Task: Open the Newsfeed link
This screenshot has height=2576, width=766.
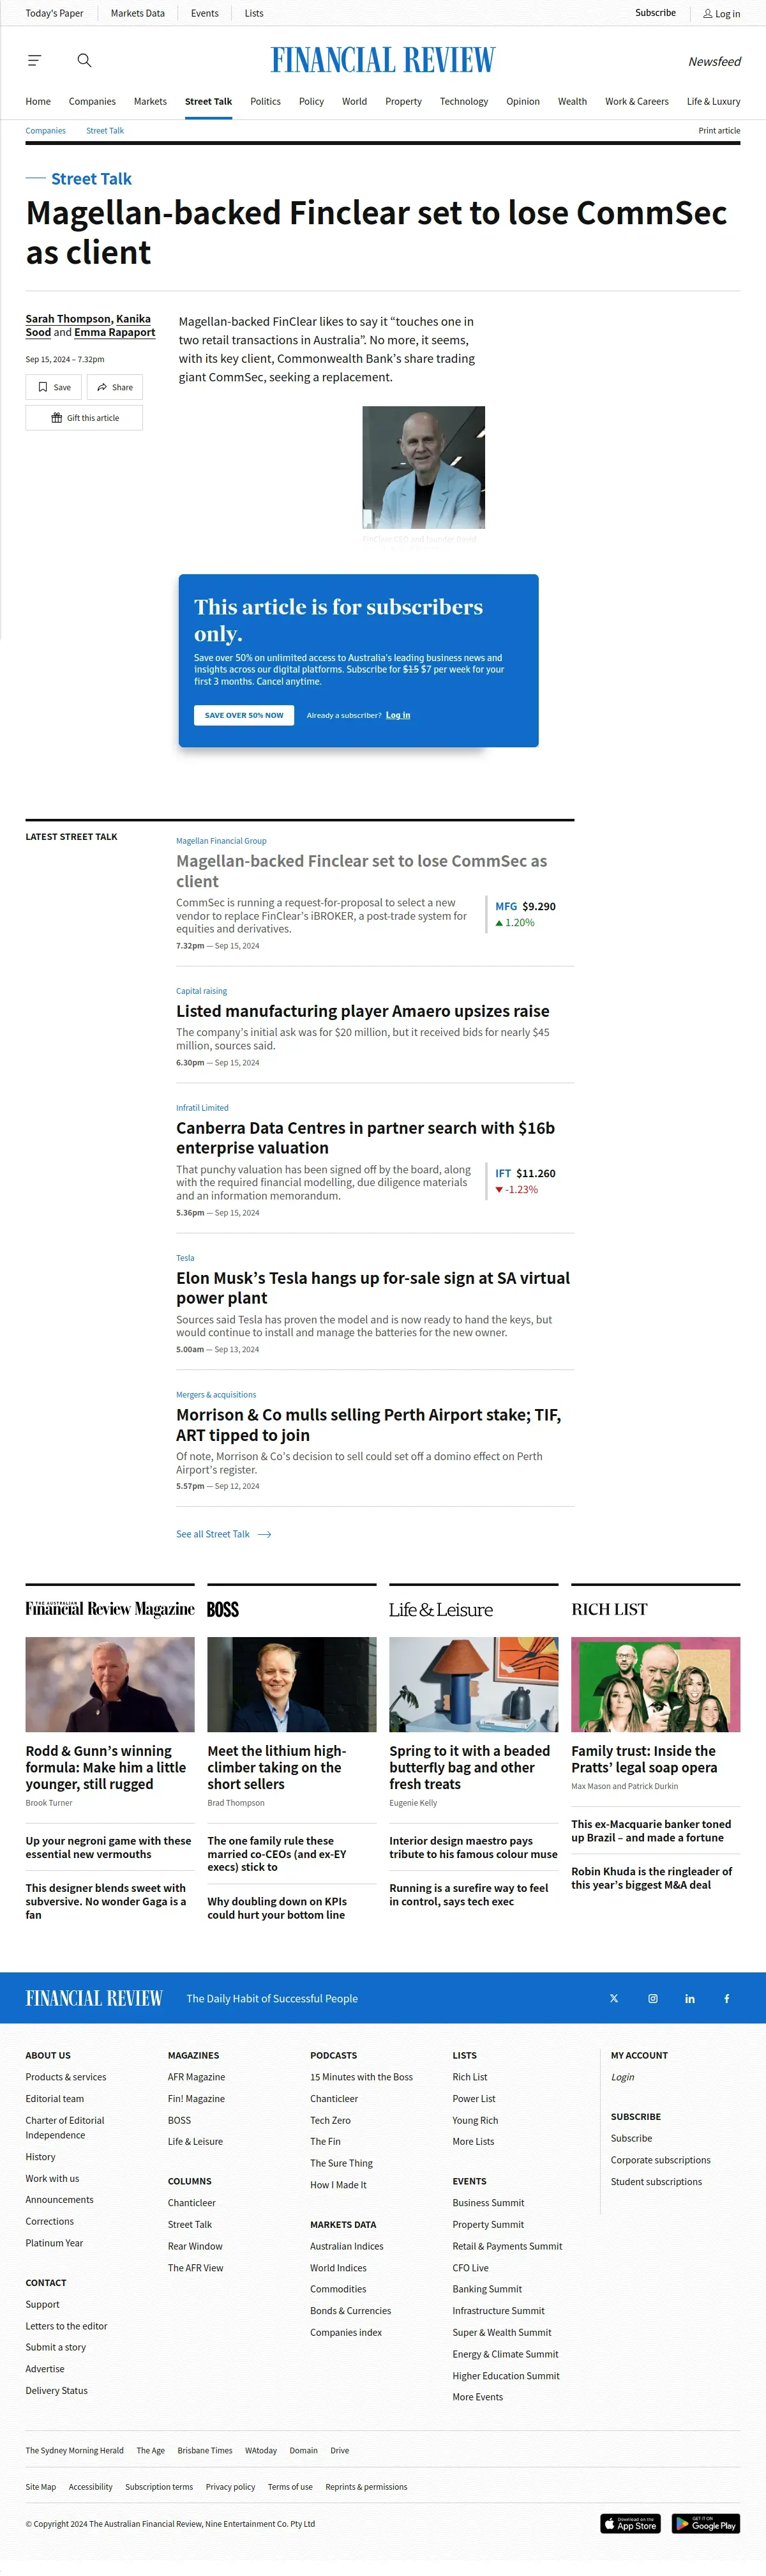Action: point(714,62)
